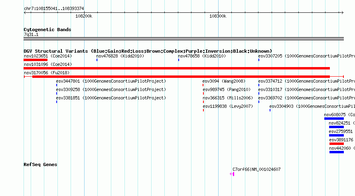The height and width of the screenshot is (196, 355).
Task: Click the right arrow end of the ruler
Action: tap(342, 13)
